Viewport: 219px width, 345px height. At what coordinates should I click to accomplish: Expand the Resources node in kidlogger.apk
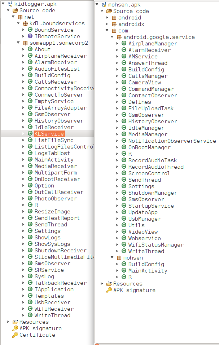[x=8, y=322]
